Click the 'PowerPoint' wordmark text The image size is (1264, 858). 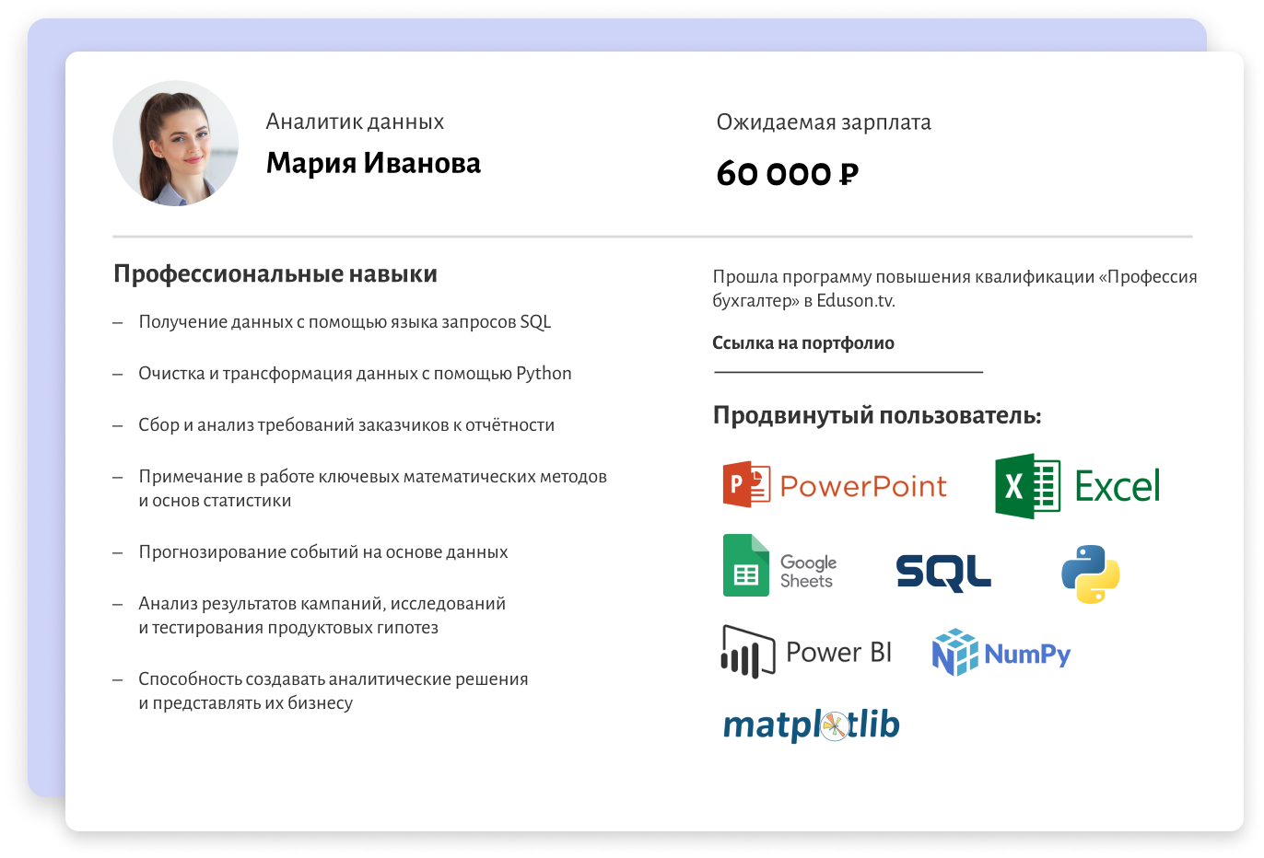coord(863,486)
